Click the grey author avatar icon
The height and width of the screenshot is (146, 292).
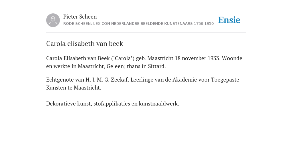(x=53, y=20)
